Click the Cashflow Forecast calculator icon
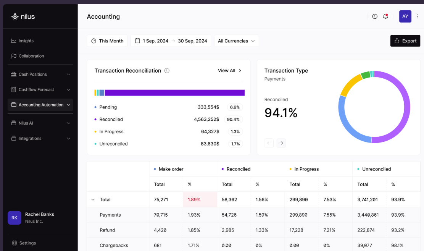The image size is (424, 251). click(13, 90)
